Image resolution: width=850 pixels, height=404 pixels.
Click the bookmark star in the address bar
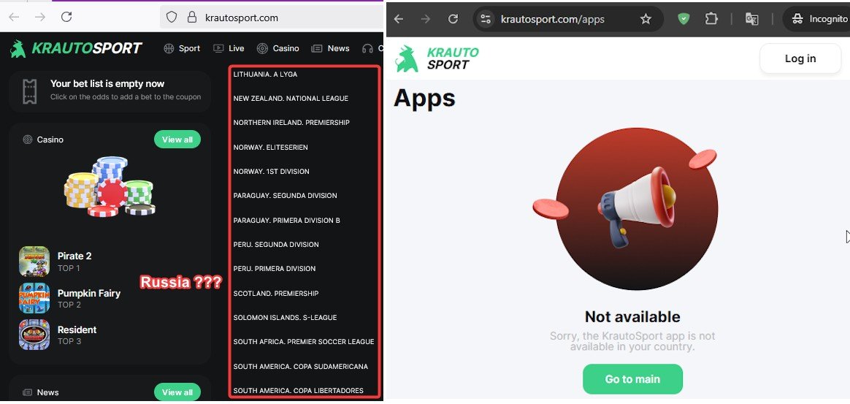pos(645,19)
